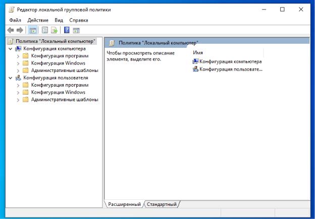The height and width of the screenshot is (219, 315).
Task: Click the policy icon at tree root
Action: [x=11, y=41]
